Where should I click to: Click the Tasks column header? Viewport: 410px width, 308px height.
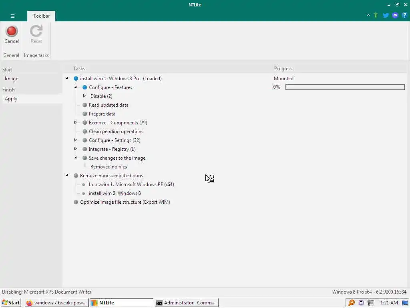tap(79, 69)
